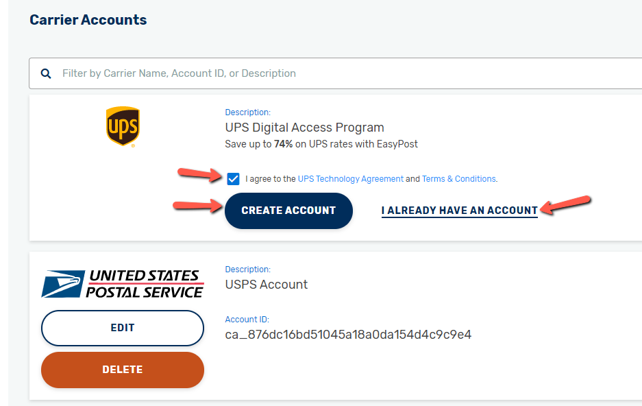Viewport: 642px width, 406px height.
Task: Click the Create Account button
Action: tap(288, 211)
